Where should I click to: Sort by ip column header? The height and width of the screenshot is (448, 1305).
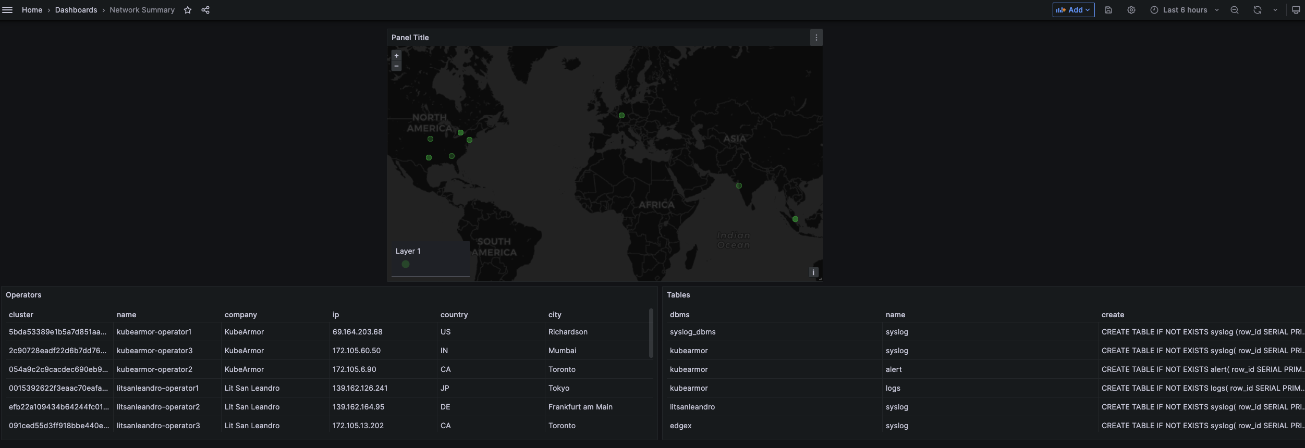click(336, 315)
